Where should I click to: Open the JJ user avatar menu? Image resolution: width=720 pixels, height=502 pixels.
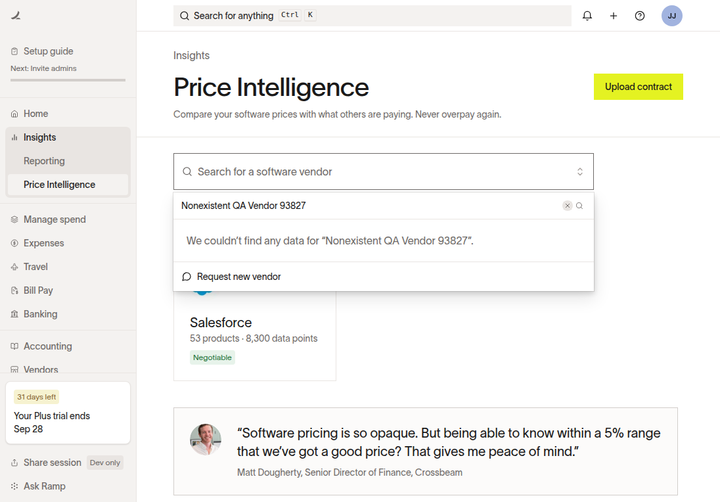tap(671, 16)
